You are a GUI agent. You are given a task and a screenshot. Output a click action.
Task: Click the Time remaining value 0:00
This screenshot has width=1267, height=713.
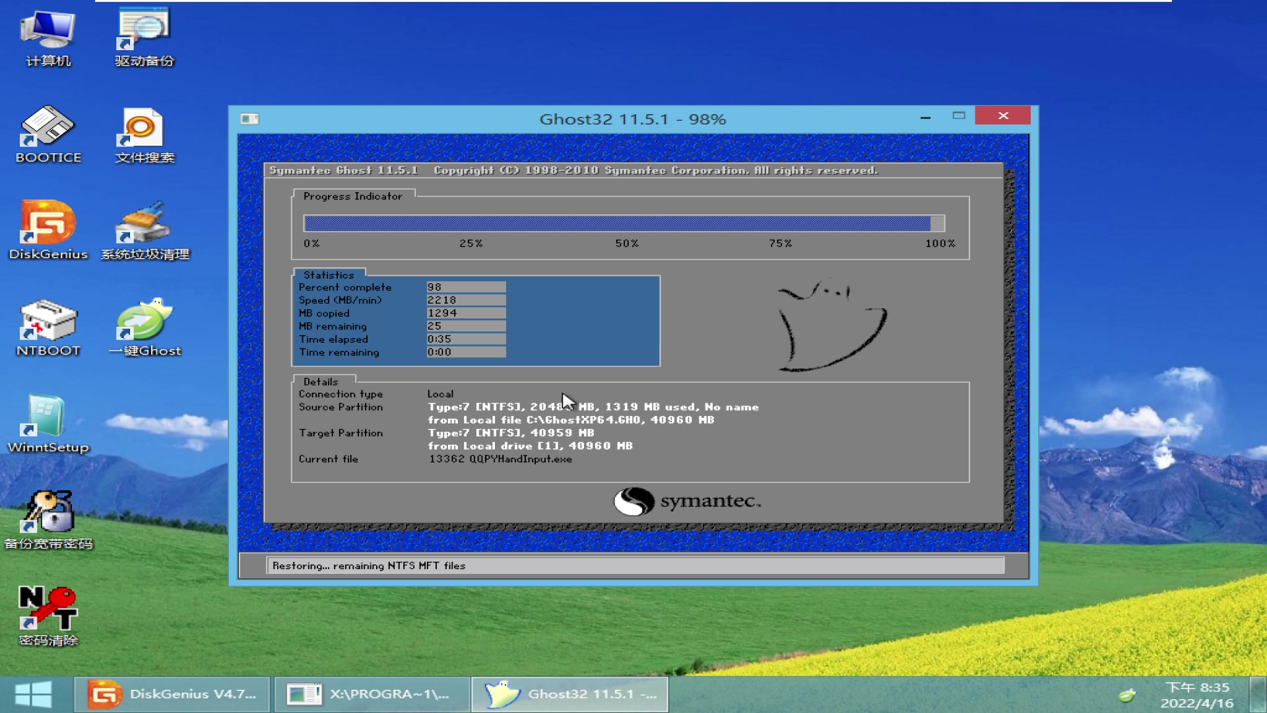(466, 352)
